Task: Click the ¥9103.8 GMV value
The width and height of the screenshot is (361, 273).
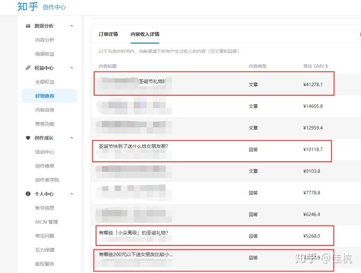Action: [312, 171]
